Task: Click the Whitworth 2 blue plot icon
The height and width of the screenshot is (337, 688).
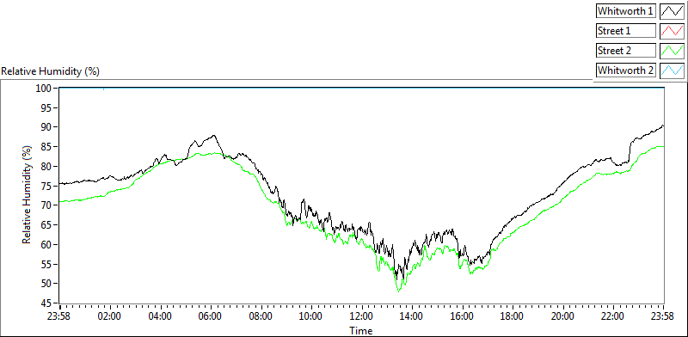Action: [x=672, y=70]
